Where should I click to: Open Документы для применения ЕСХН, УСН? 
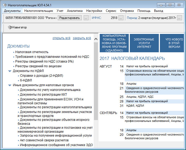51,101
